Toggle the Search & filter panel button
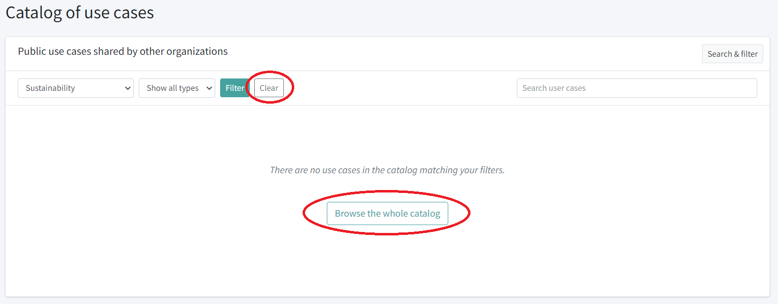778x304 pixels. click(732, 54)
